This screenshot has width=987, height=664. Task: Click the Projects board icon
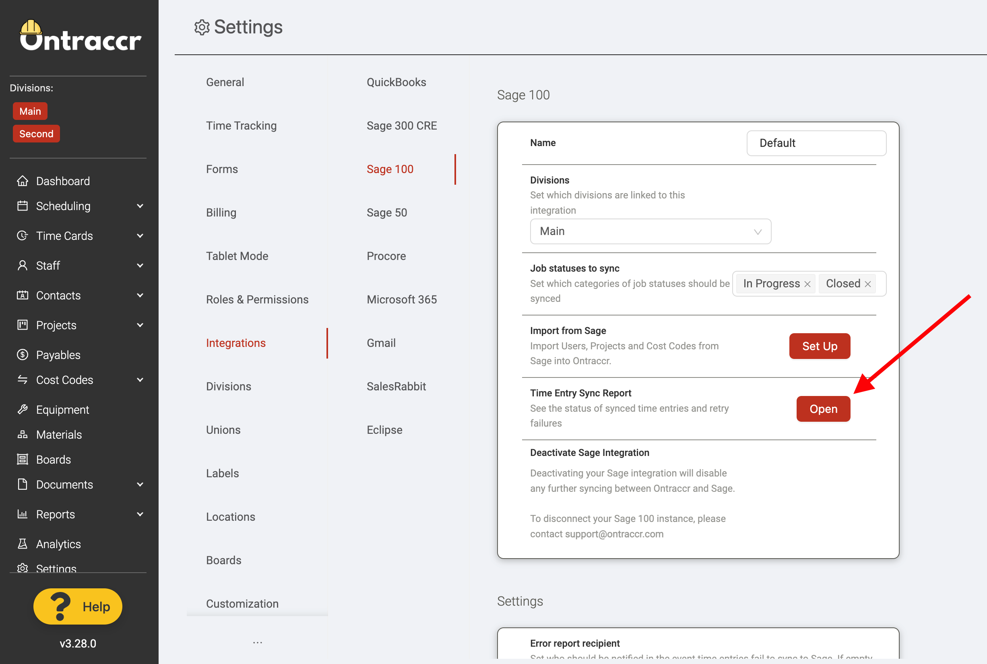(x=23, y=325)
